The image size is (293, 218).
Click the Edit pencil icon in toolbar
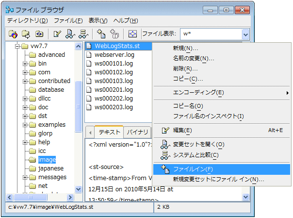coord(58,34)
